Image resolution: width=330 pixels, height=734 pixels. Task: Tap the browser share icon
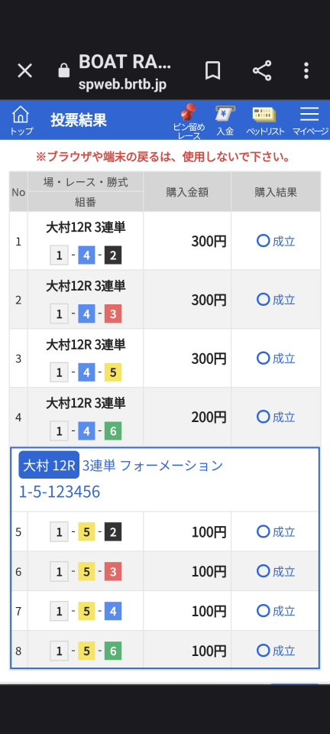click(x=262, y=70)
